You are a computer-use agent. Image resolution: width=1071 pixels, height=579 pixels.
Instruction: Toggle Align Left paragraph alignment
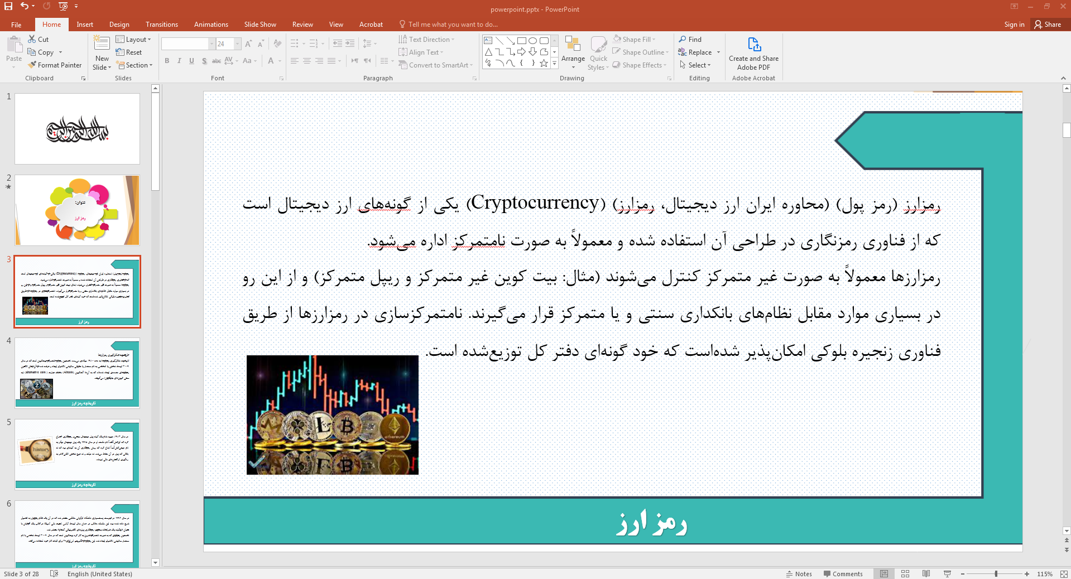(x=295, y=61)
